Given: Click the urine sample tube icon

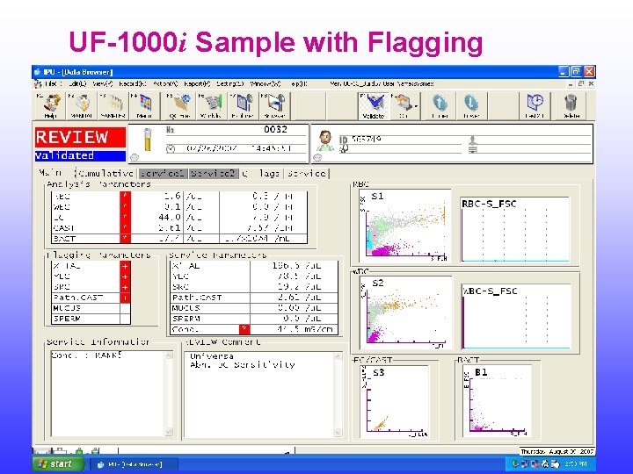Looking at the screenshot, I should (148, 140).
